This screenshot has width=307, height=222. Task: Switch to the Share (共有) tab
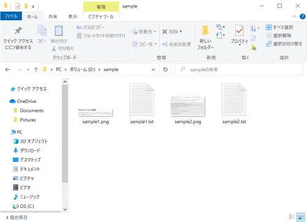click(x=53, y=17)
